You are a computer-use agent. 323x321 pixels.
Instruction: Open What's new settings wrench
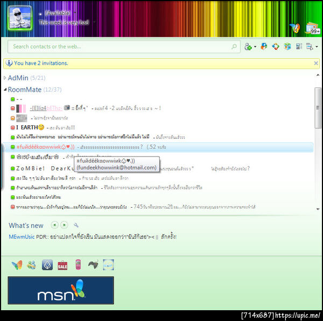76,225
